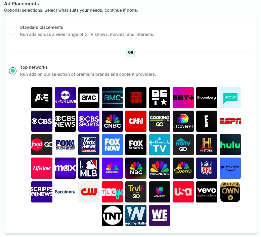Click the BBC America tile

coord(136,98)
